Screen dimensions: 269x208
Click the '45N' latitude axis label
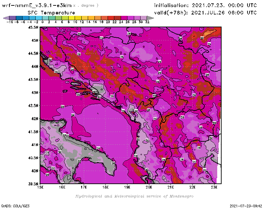35,40
